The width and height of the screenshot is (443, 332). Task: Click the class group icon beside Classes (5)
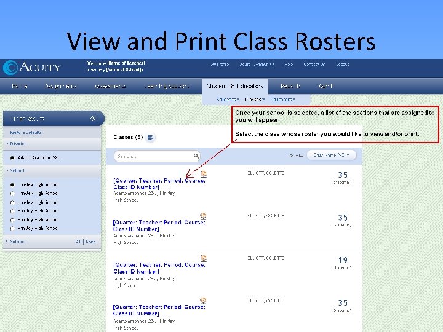(150, 137)
